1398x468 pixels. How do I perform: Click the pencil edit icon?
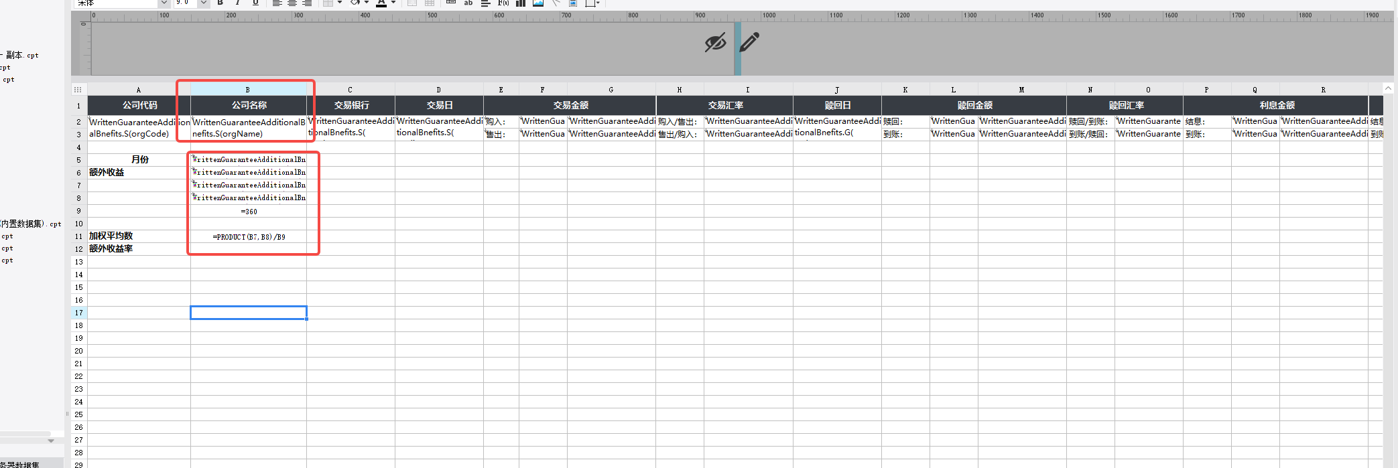click(x=749, y=42)
